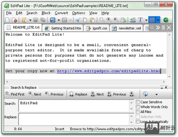
Task: Enable the Case Sensitive checkbox
Action: tap(138, 102)
